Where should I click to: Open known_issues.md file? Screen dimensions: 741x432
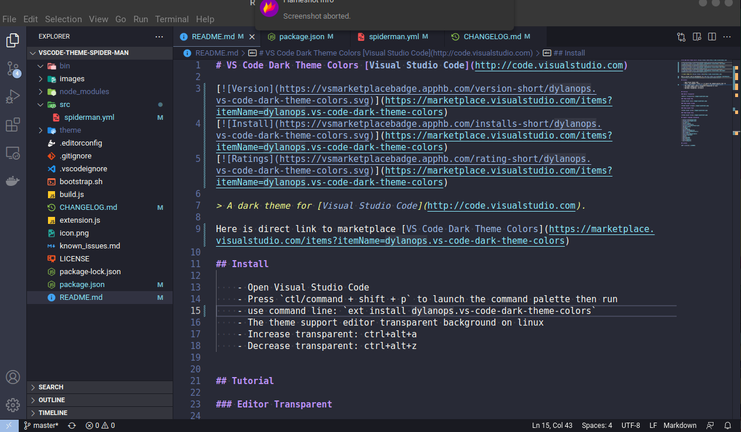[x=100, y=246]
